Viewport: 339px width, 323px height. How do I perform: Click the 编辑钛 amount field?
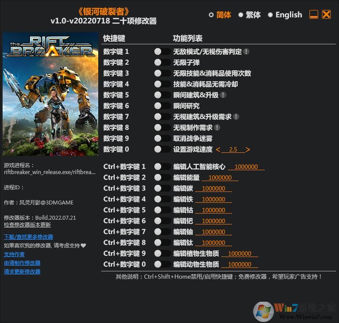coord(213,243)
